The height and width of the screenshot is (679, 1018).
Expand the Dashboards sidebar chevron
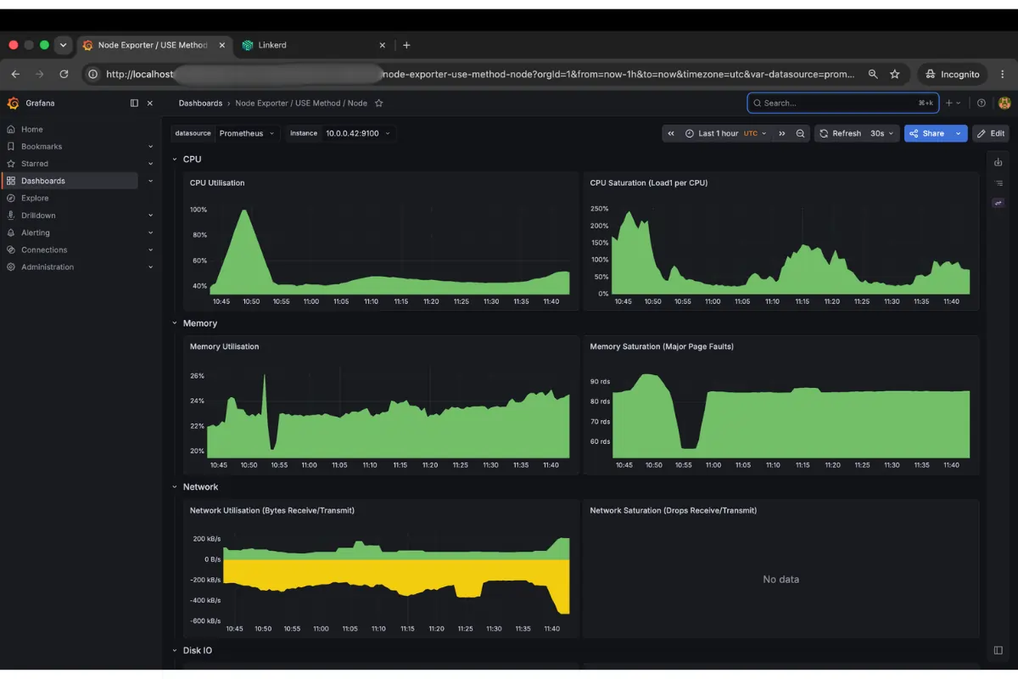(150, 181)
